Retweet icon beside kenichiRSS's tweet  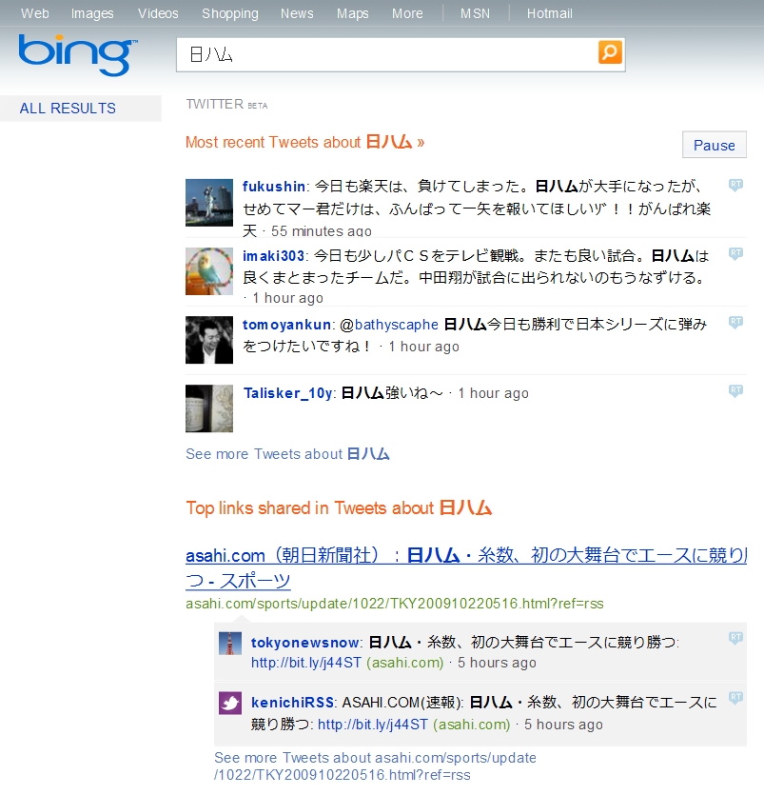pyautogui.click(x=735, y=698)
